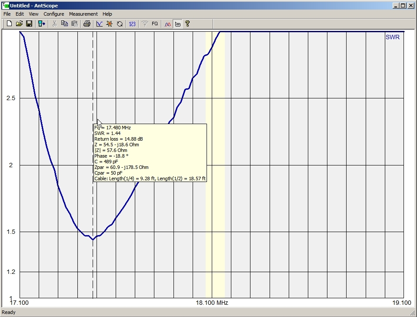
Task: Click the 19.100 end frequency label
Action: [402, 303]
